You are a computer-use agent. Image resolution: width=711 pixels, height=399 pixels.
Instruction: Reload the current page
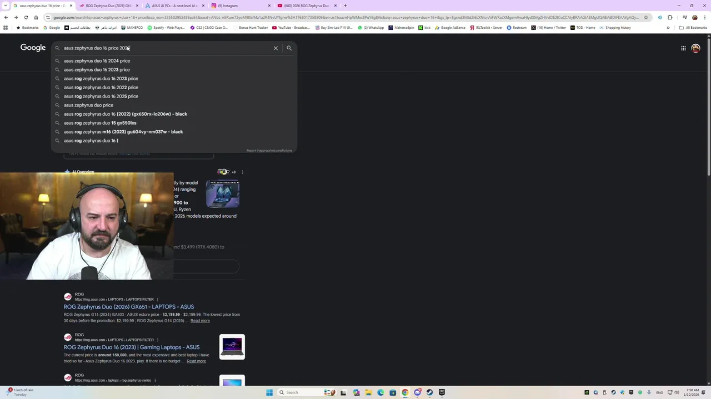pos(26,17)
